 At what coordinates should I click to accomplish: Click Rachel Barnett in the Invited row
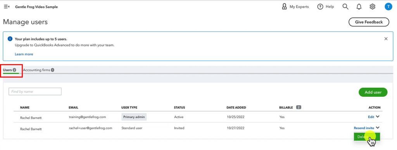tap(31, 129)
